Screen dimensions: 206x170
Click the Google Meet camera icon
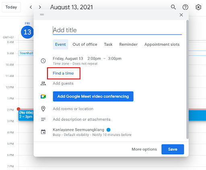point(43,96)
